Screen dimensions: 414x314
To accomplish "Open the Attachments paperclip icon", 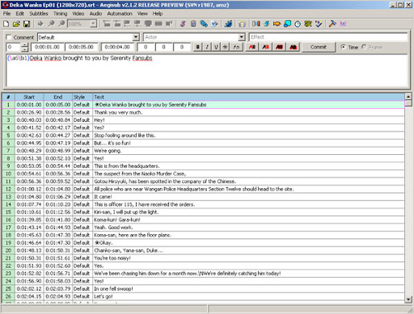I will [204, 24].
